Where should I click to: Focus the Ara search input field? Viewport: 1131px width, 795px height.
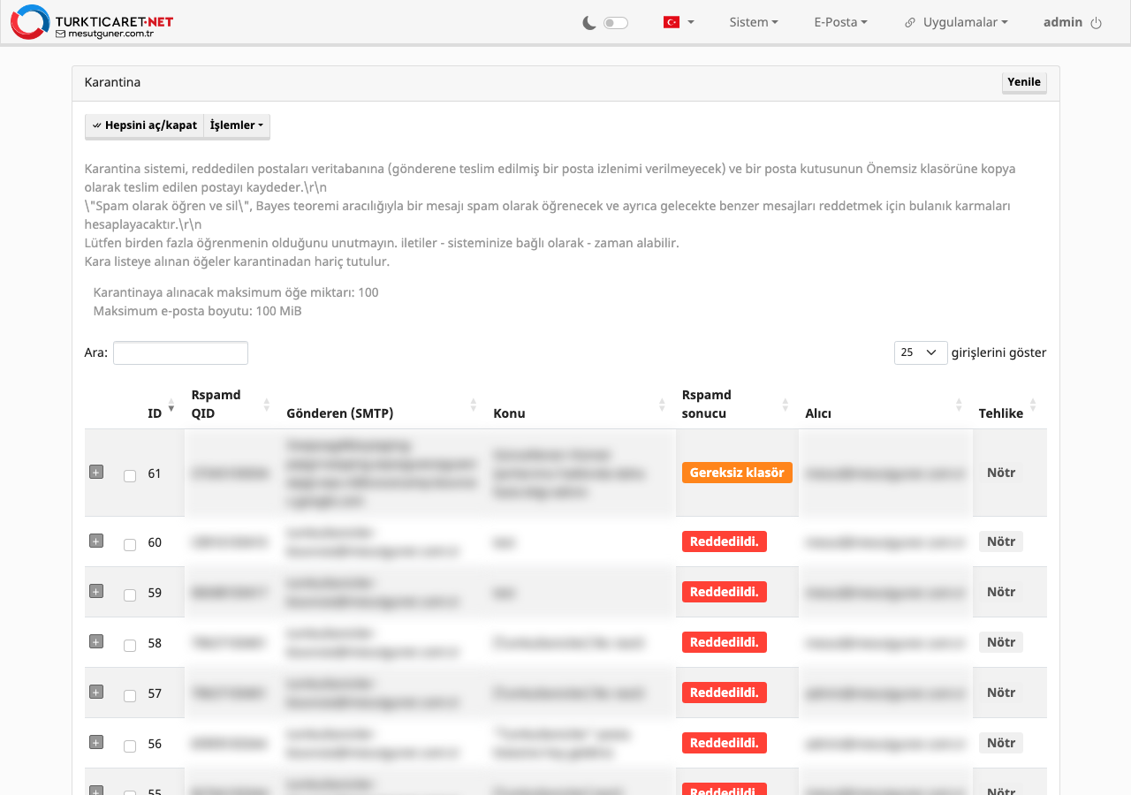(180, 352)
